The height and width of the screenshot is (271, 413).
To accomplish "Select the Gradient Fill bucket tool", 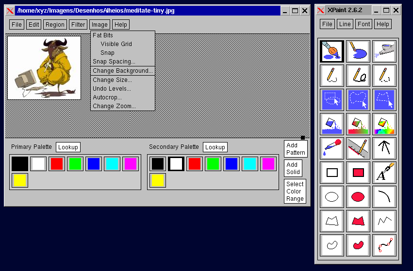I will (358, 124).
